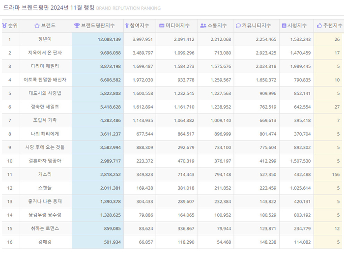Screen dimensions: 344x253
Task: Click the speech bubble icon beside 커뮤니티지수
Action: point(238,26)
